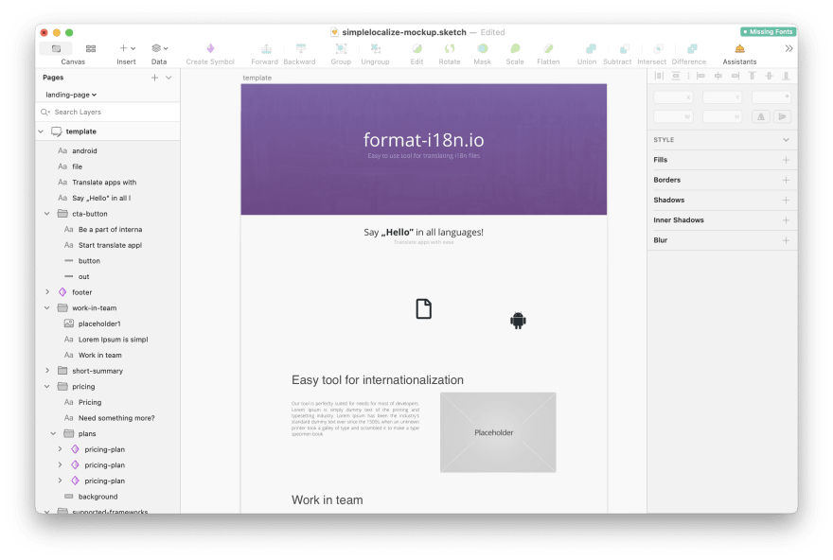Click the Group toolbar icon
Screen dimensions: 833x560
pyautogui.click(x=341, y=49)
